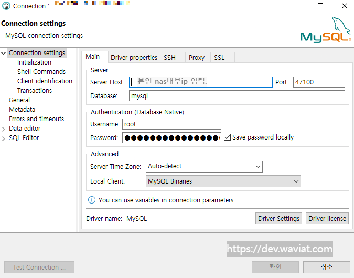The width and height of the screenshot is (354, 278).
Task: Select Metadata in the settings tree
Action: [22, 110]
